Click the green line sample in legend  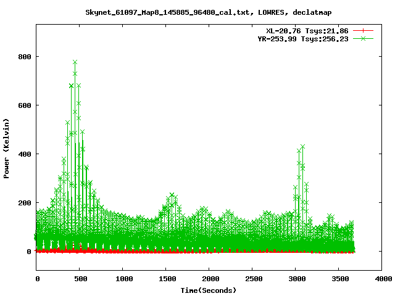tap(364, 38)
